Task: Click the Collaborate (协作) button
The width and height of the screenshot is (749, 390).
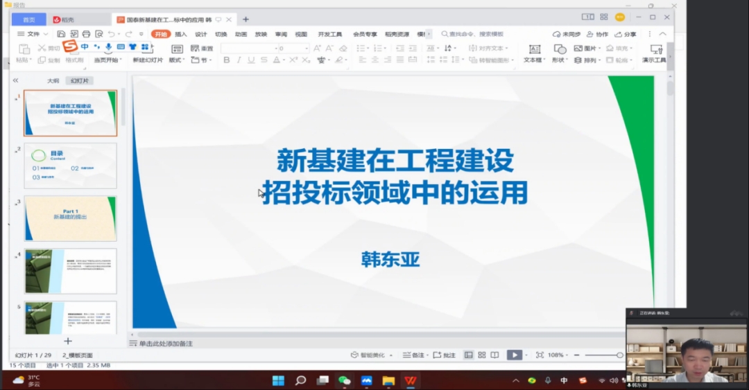Action: (x=597, y=34)
